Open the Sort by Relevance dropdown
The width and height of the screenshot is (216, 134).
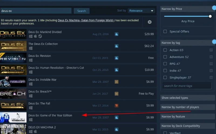pos(141,11)
